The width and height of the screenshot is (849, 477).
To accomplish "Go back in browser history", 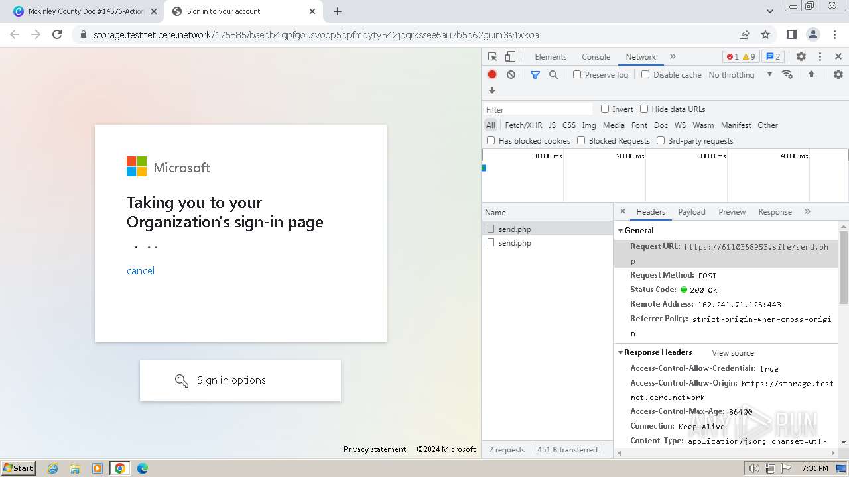I will tap(15, 34).
